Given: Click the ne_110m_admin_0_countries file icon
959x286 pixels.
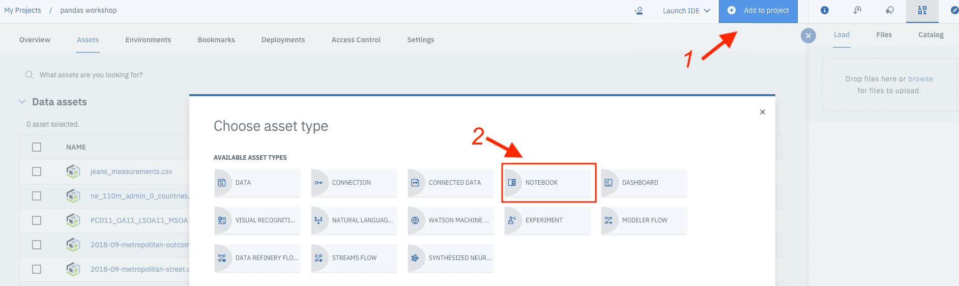Looking at the screenshot, I should click(73, 196).
